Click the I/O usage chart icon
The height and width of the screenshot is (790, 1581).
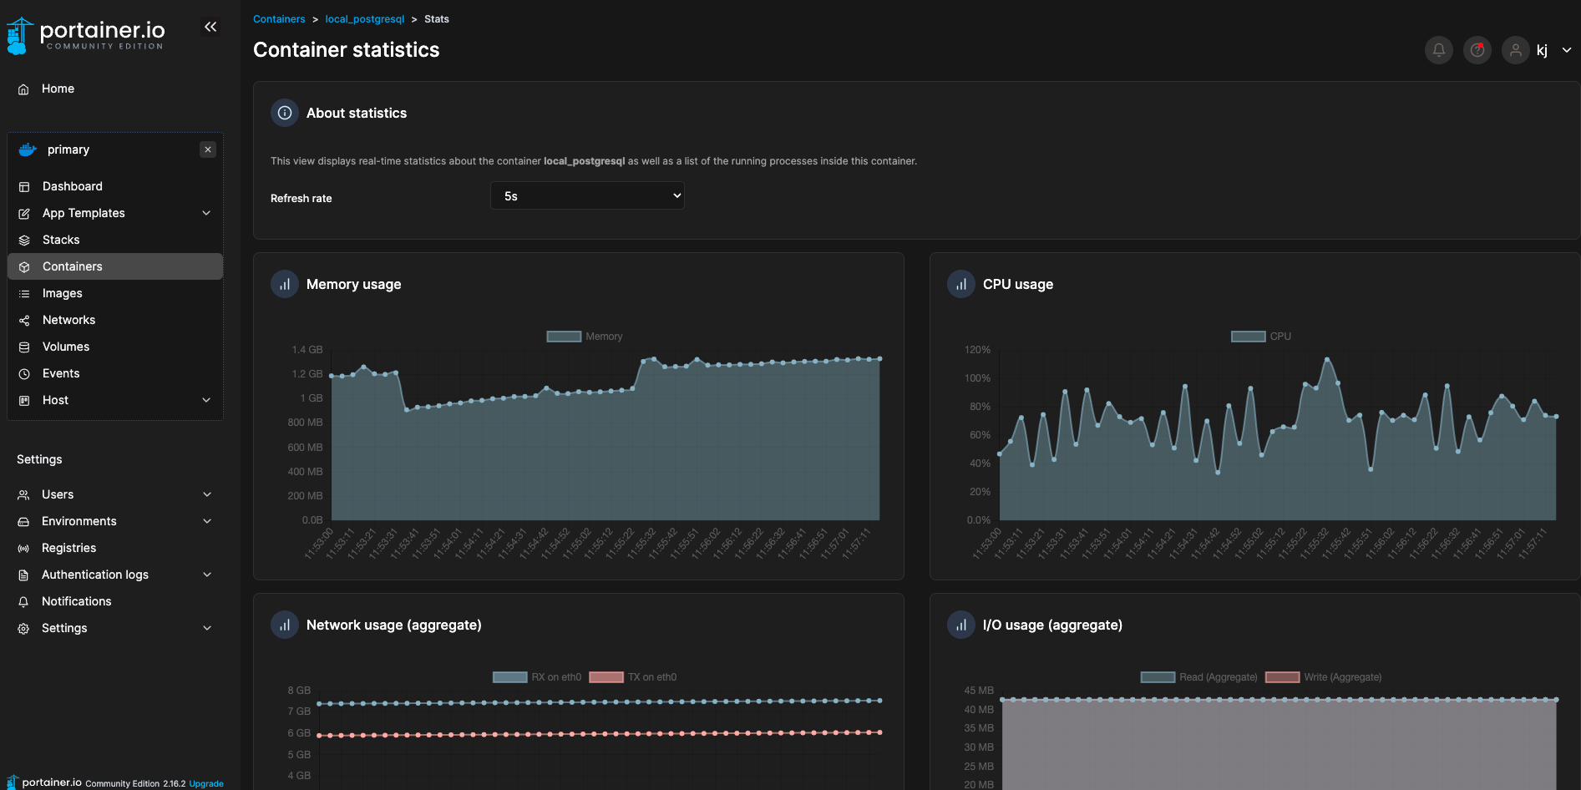pyautogui.click(x=961, y=625)
